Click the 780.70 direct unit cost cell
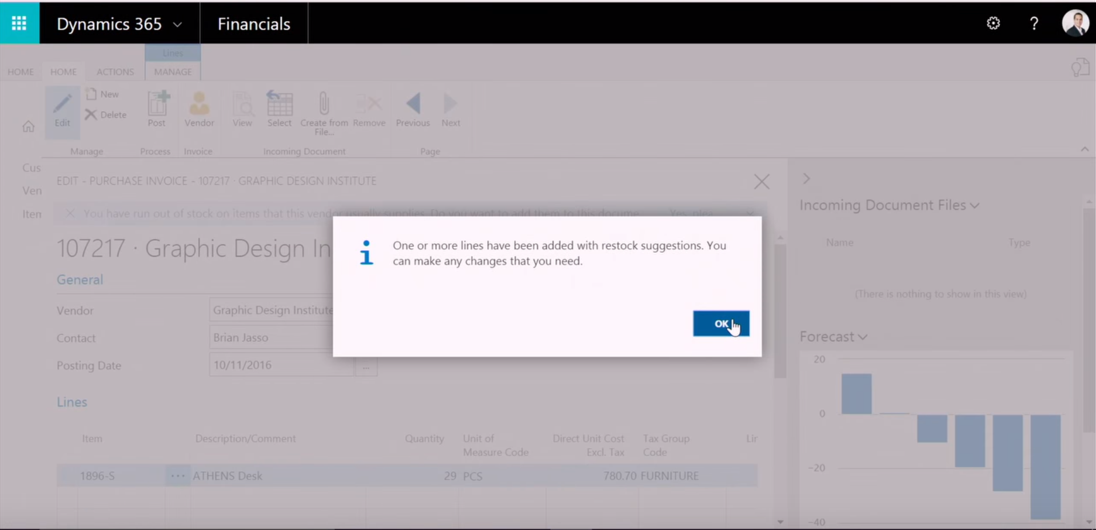 pos(593,476)
